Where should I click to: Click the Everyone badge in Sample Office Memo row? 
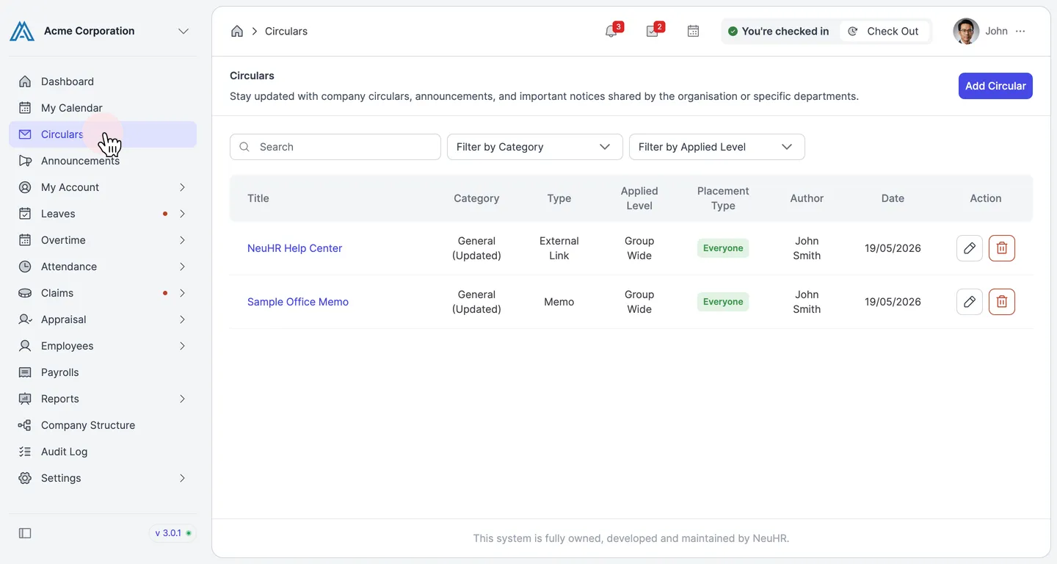pos(723,302)
